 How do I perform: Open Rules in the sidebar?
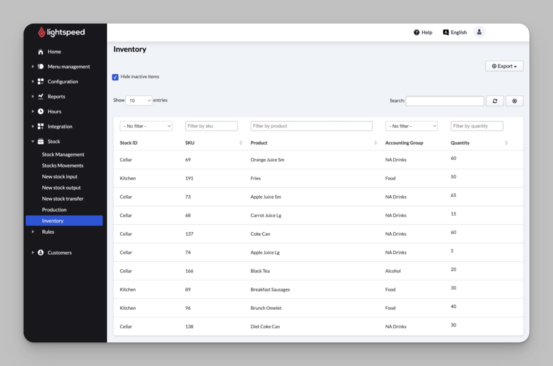(48, 232)
